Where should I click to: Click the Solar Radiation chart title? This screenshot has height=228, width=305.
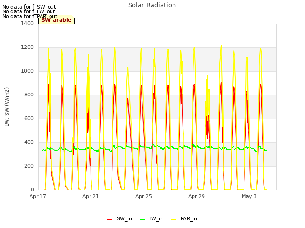pyautogui.click(x=152, y=5)
